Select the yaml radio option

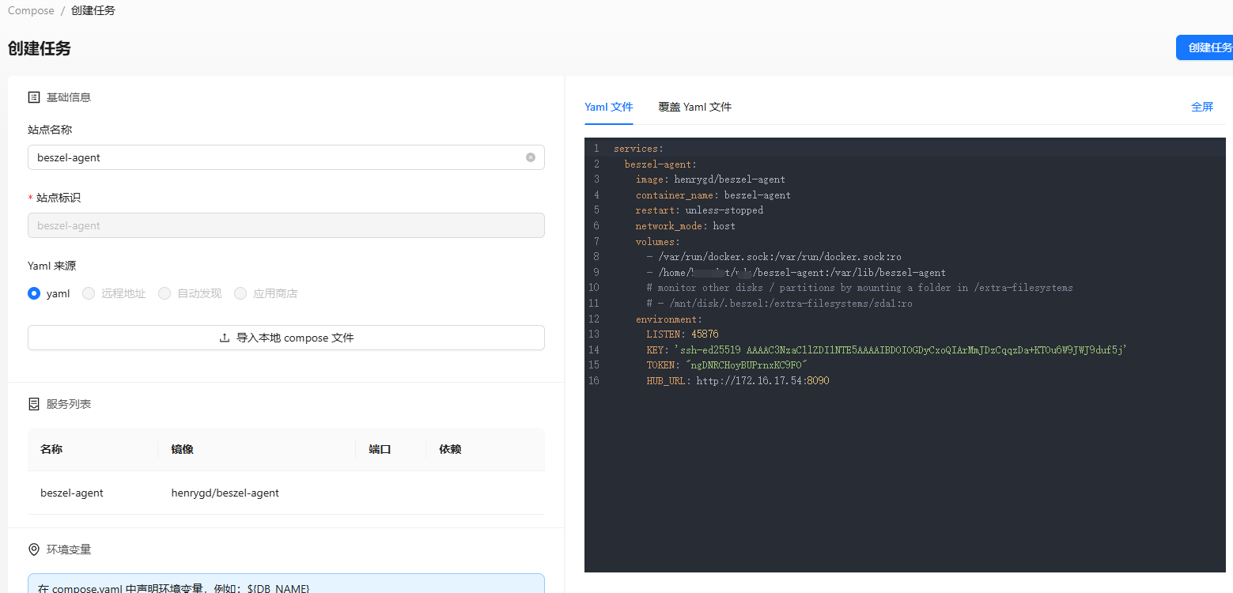click(x=34, y=293)
